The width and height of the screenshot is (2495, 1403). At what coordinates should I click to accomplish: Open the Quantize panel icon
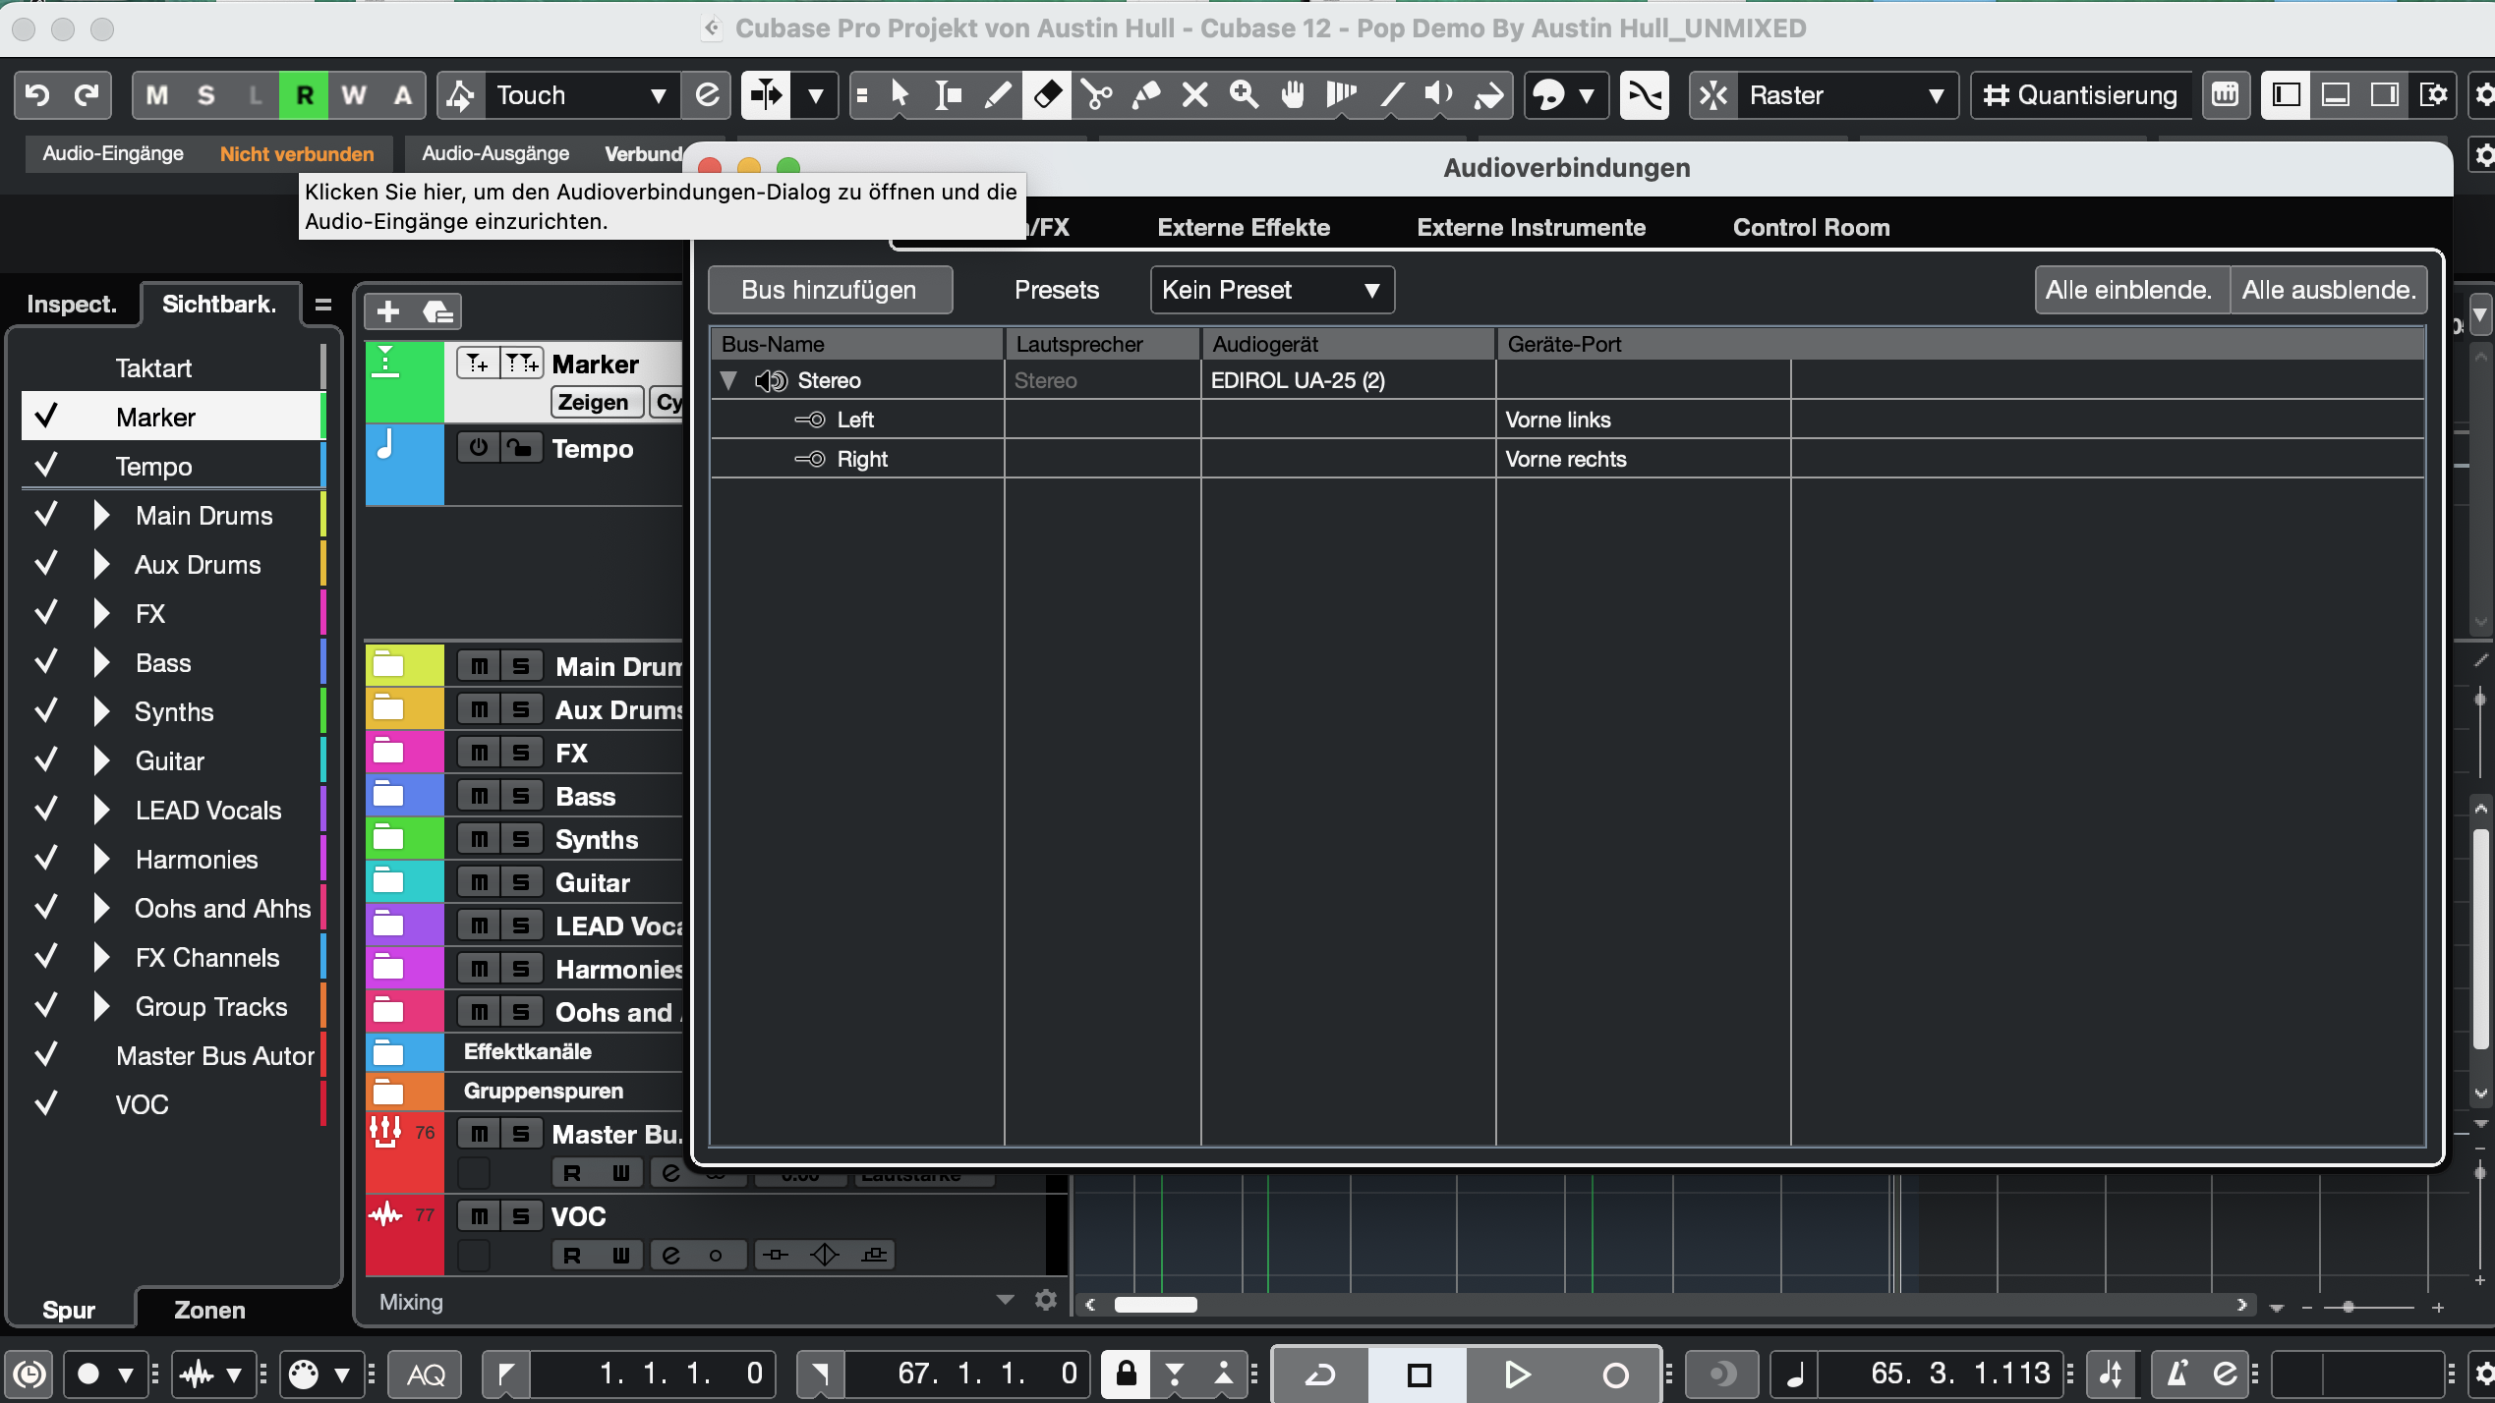click(2225, 95)
